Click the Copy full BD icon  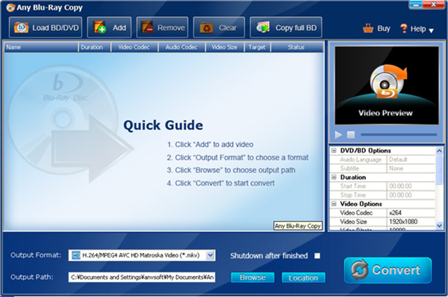click(x=263, y=27)
